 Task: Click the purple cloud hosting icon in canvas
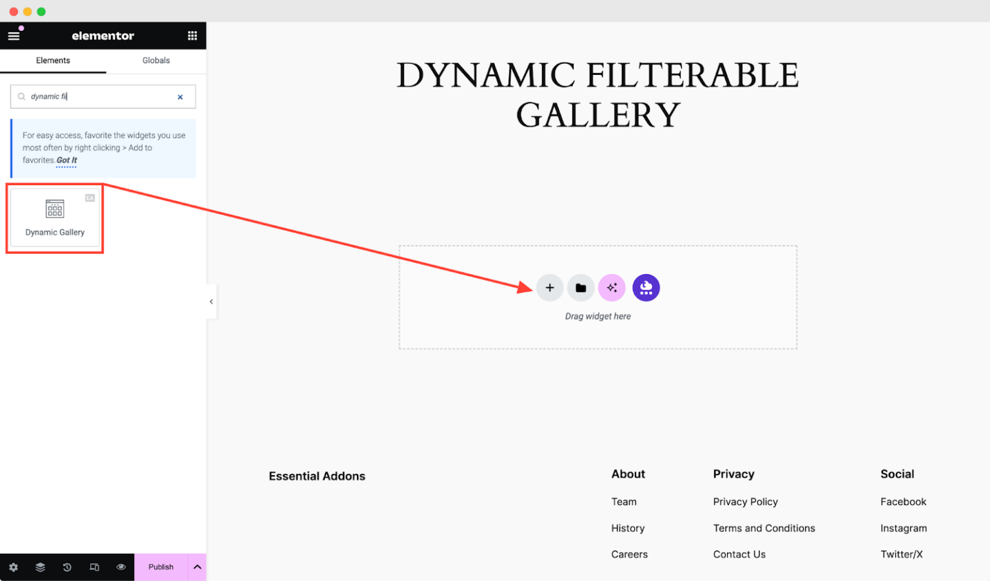tap(646, 288)
